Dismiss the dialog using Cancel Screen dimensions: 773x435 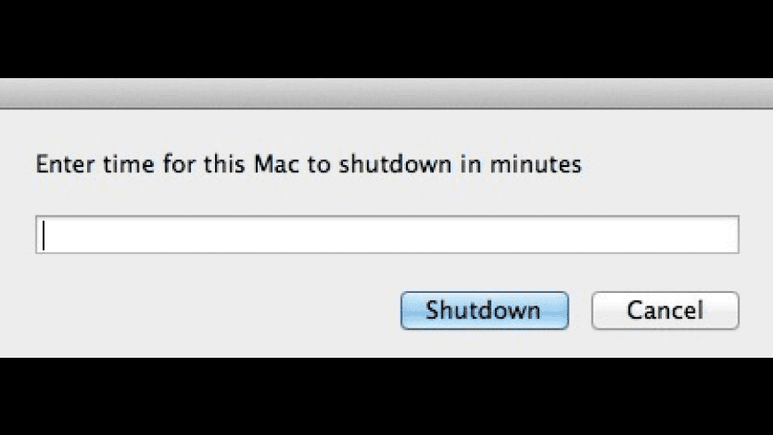point(665,311)
